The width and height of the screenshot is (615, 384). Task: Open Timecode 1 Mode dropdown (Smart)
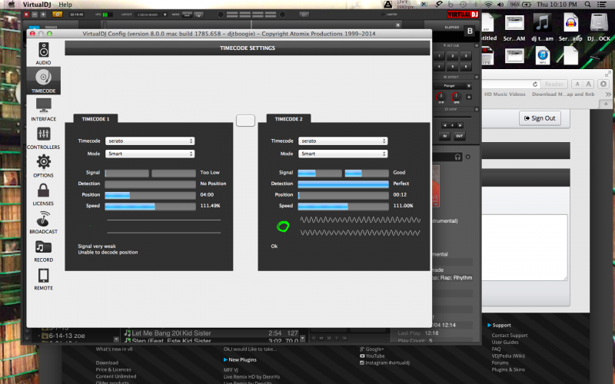[150, 154]
